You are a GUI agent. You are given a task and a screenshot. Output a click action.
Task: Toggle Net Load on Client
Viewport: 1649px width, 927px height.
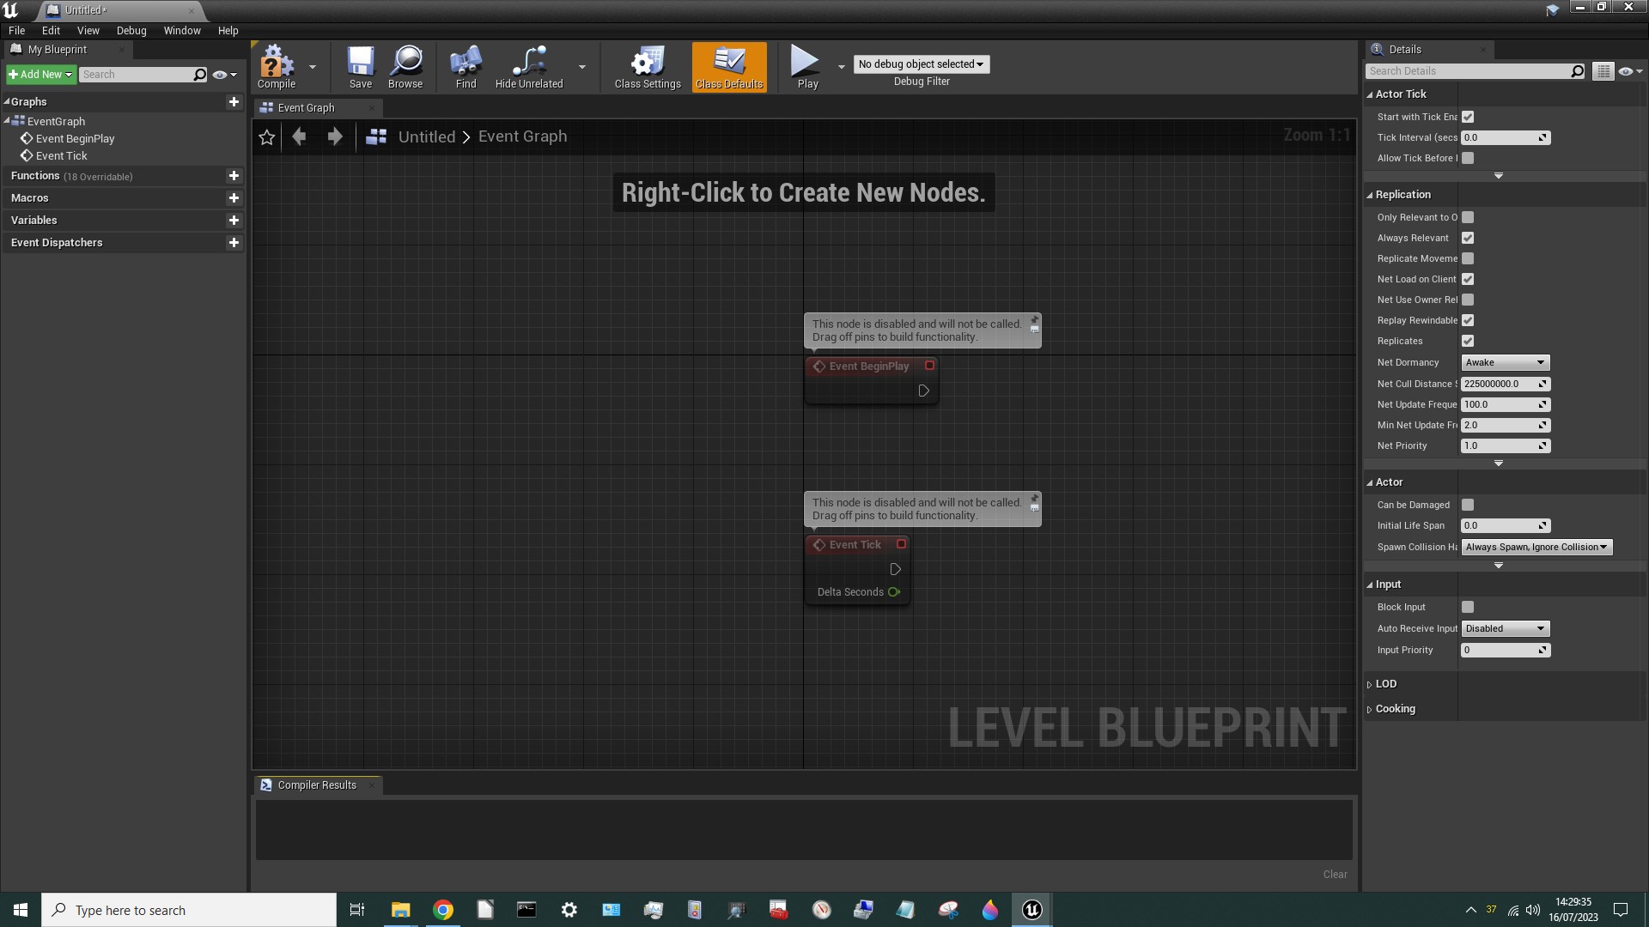point(1468,279)
